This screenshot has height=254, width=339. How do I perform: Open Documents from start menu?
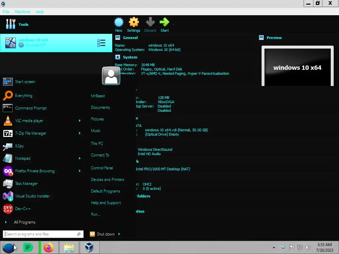[x=100, y=107]
